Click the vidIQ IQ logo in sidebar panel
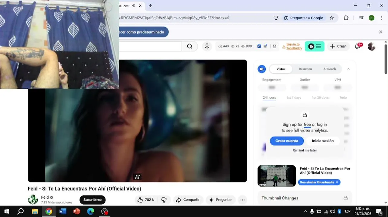This screenshot has width=388, height=217. coord(262,69)
